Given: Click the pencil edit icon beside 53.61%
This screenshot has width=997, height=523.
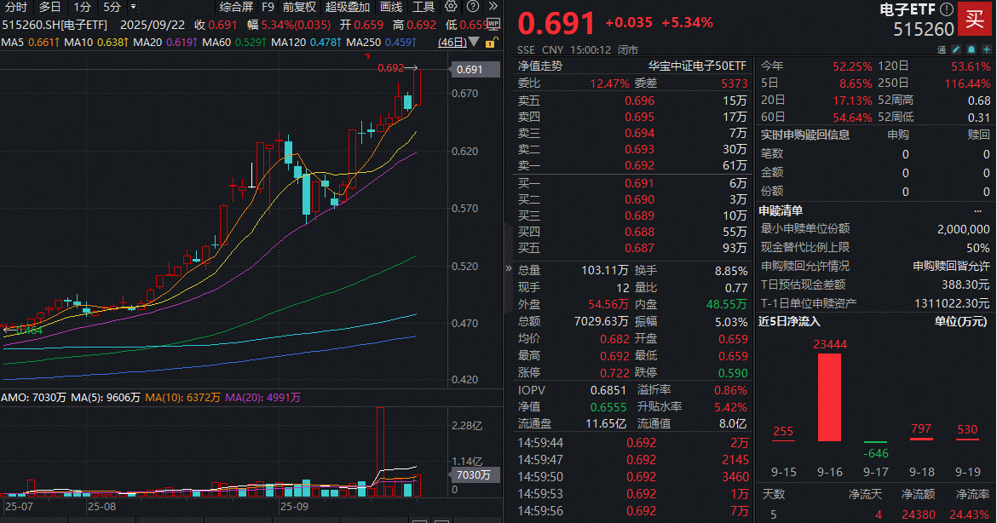Looking at the screenshot, I should click(x=956, y=49).
